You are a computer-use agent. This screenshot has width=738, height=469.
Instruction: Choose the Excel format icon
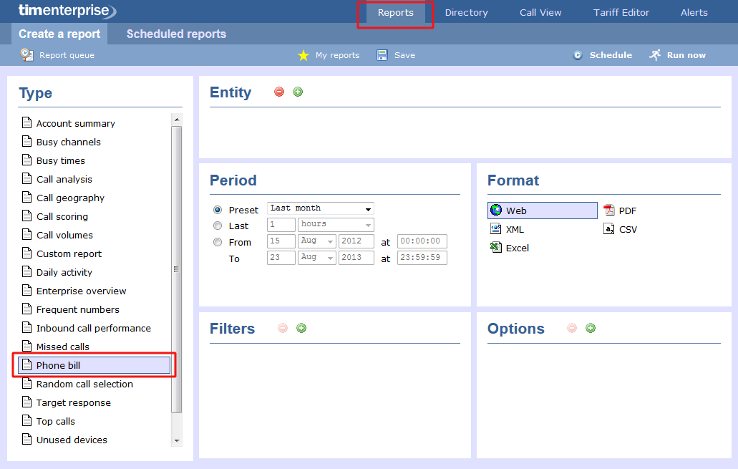coord(495,248)
